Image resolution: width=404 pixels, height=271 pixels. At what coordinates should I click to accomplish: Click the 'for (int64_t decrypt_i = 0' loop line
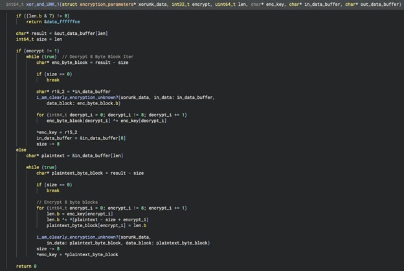point(111,115)
